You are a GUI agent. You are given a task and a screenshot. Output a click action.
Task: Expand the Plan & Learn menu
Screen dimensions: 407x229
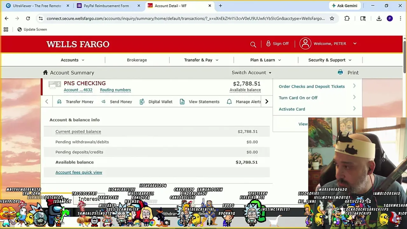coord(266,60)
